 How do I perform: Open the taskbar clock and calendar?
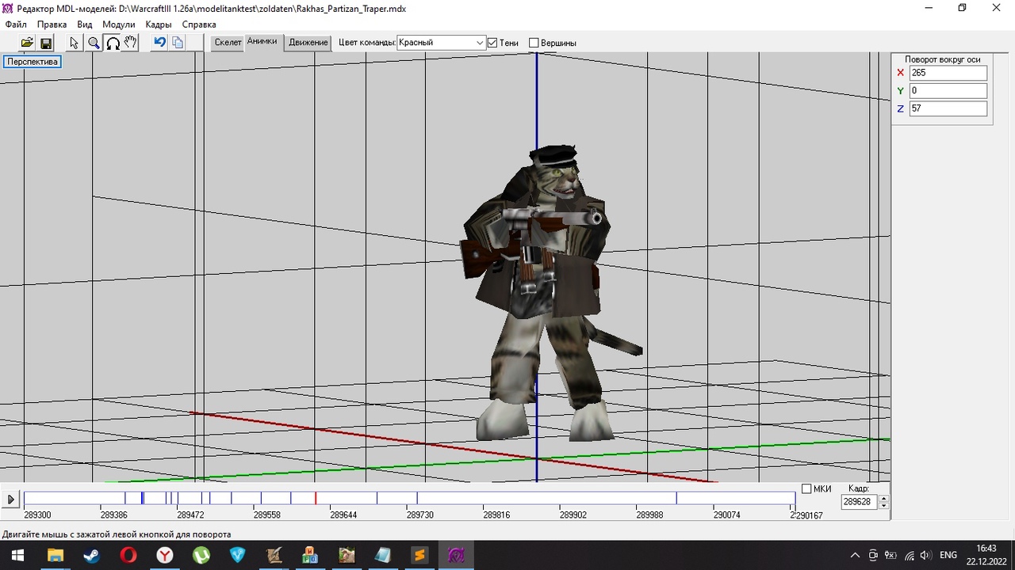coord(986,555)
